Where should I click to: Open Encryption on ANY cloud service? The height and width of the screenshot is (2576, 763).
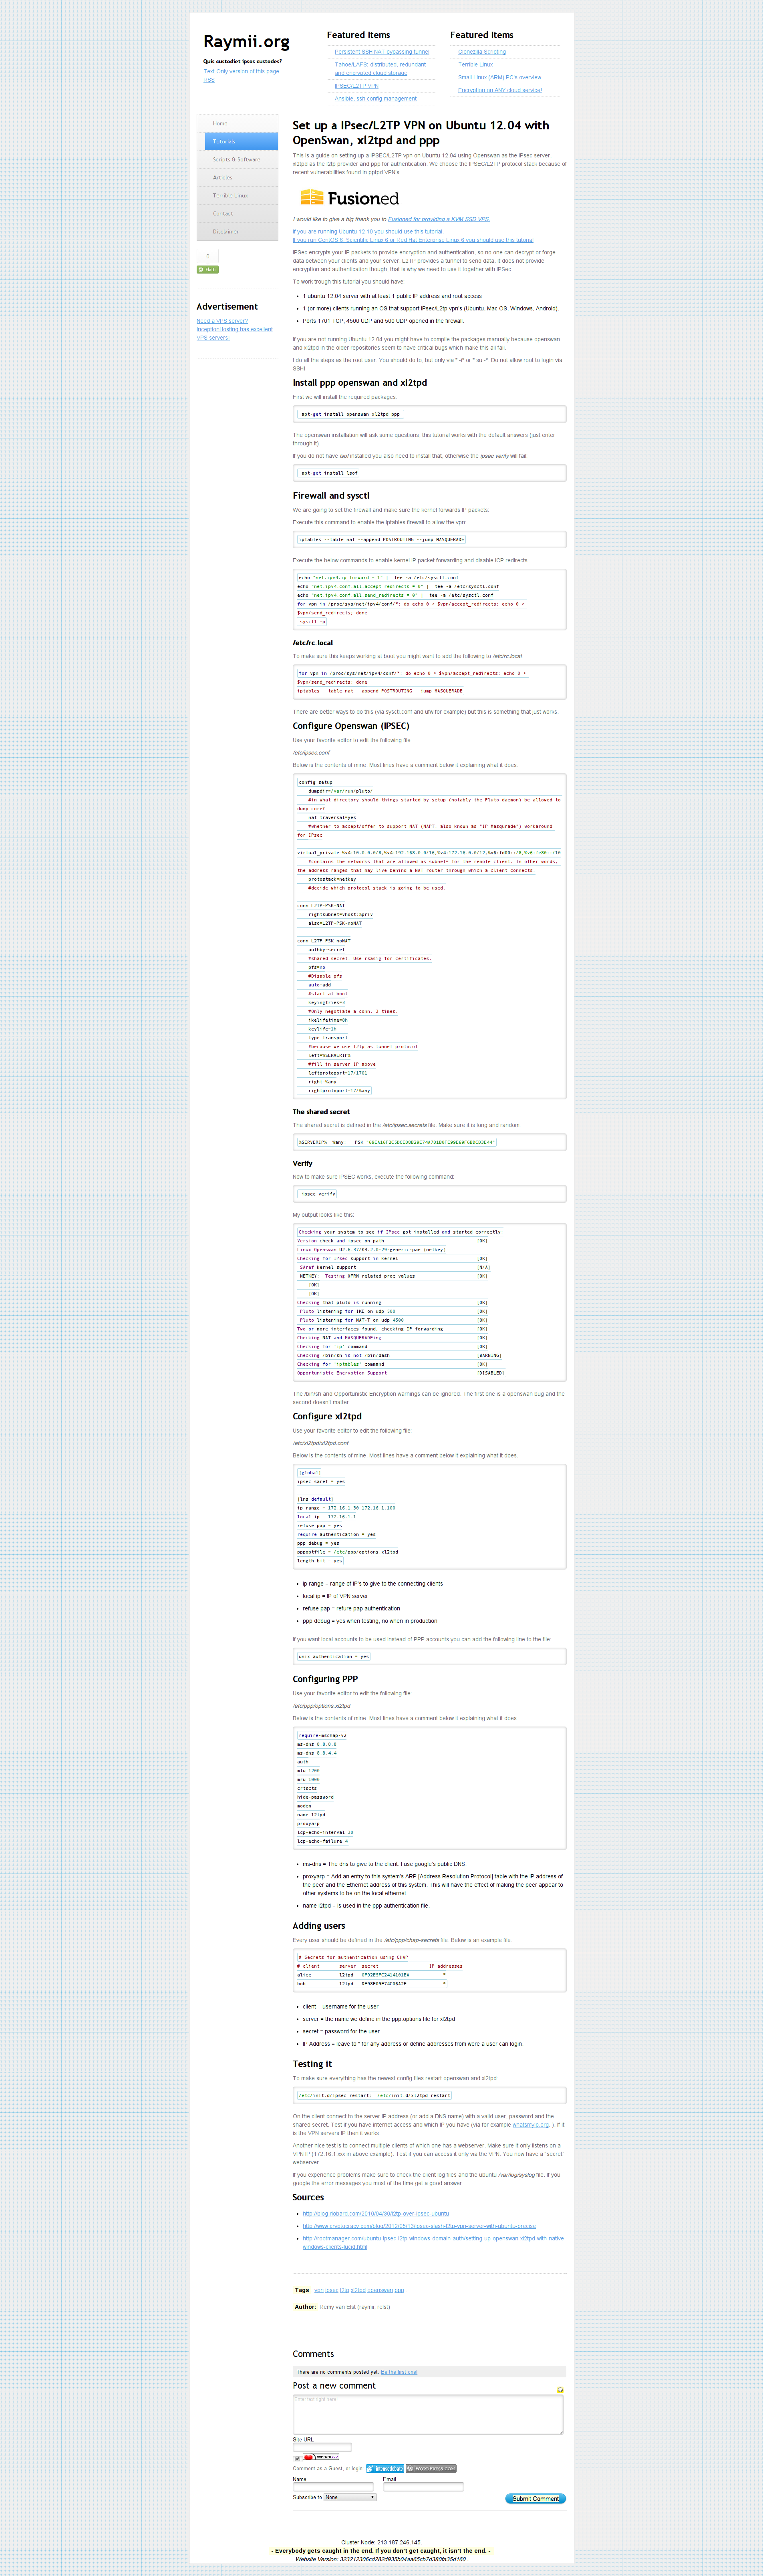point(500,90)
